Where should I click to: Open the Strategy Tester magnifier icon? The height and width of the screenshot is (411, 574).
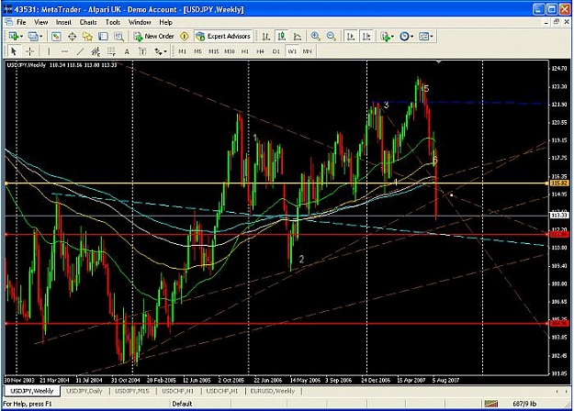click(x=118, y=36)
